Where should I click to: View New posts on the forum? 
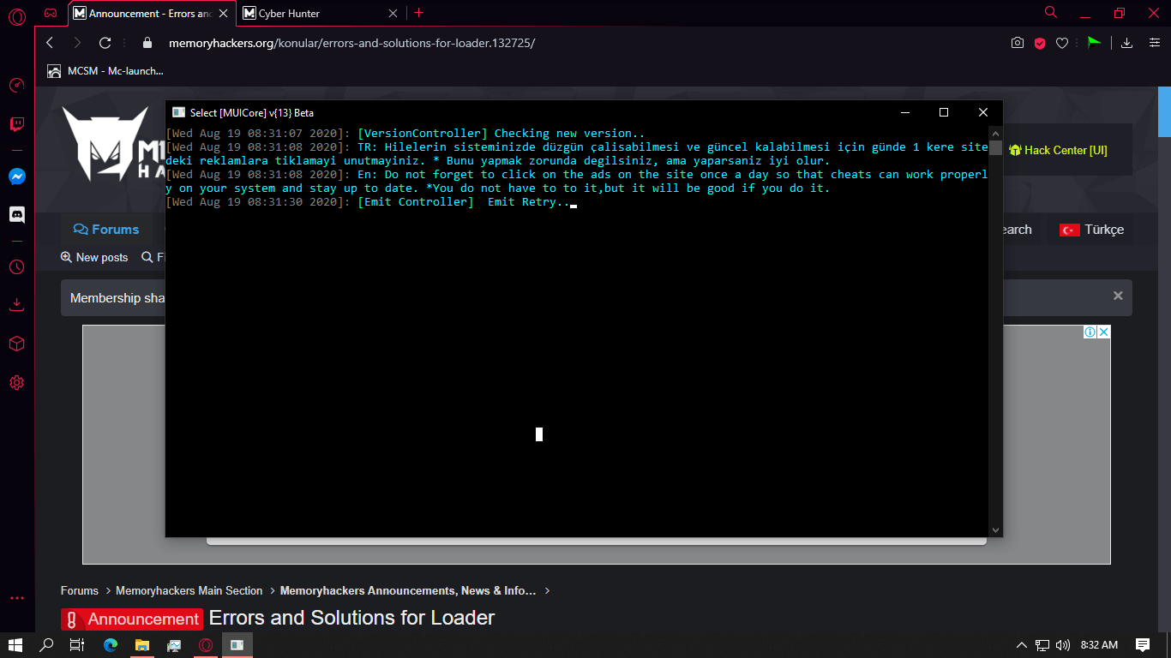tap(94, 257)
